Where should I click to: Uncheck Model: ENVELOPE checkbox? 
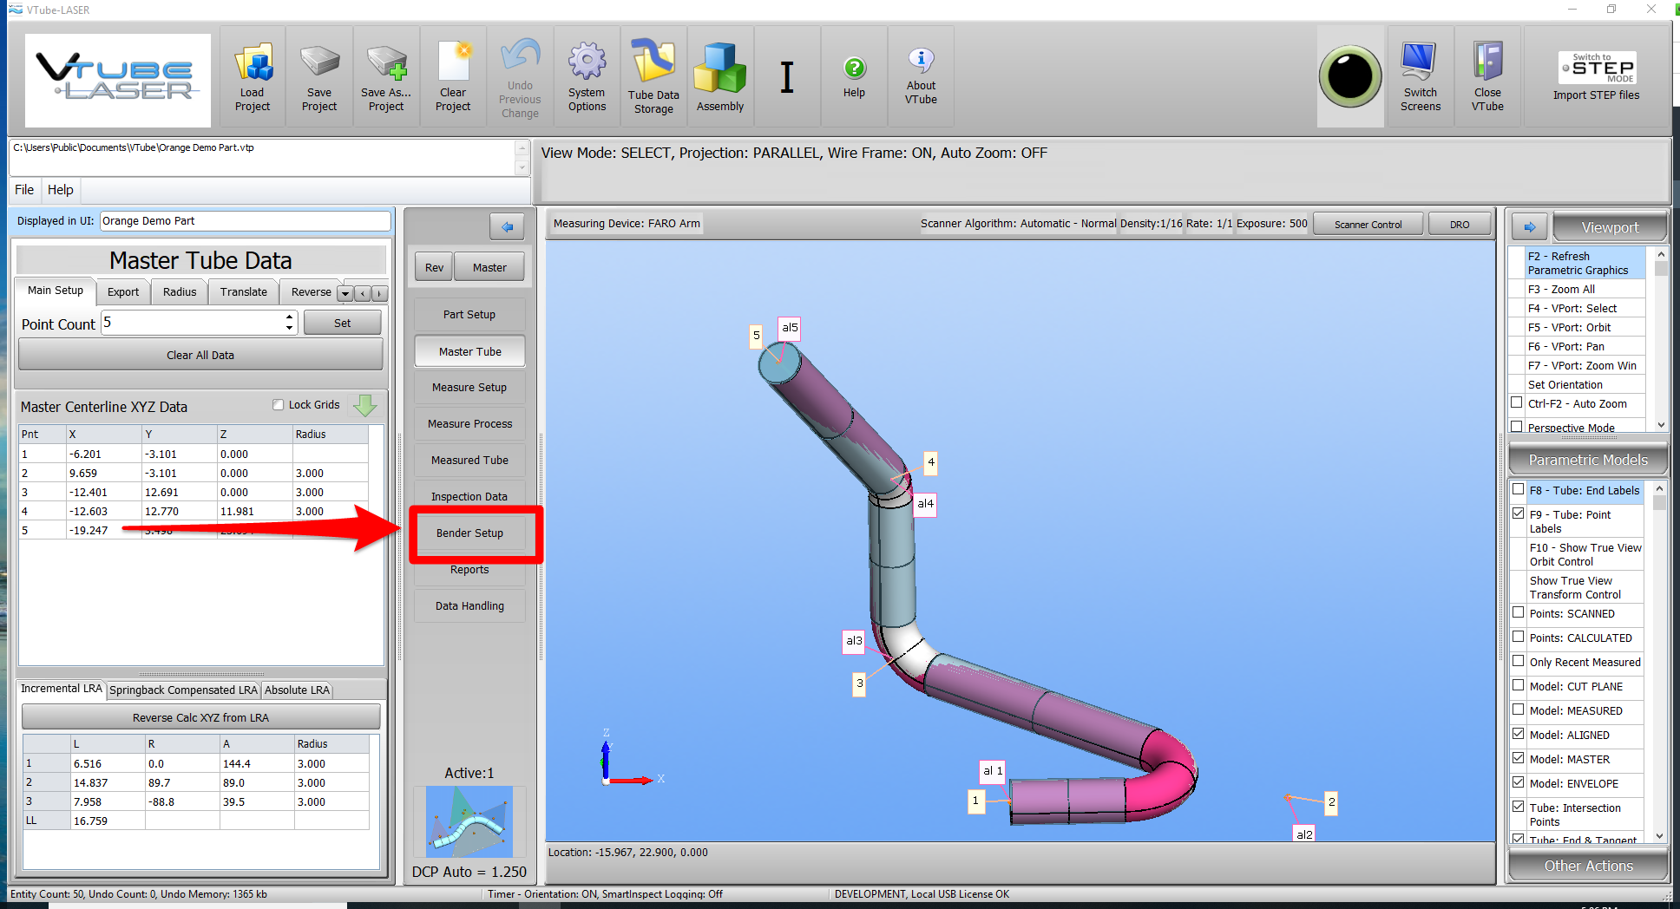pos(1518,782)
